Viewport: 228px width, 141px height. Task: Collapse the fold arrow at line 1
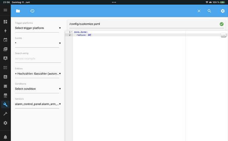(x=72, y=32)
